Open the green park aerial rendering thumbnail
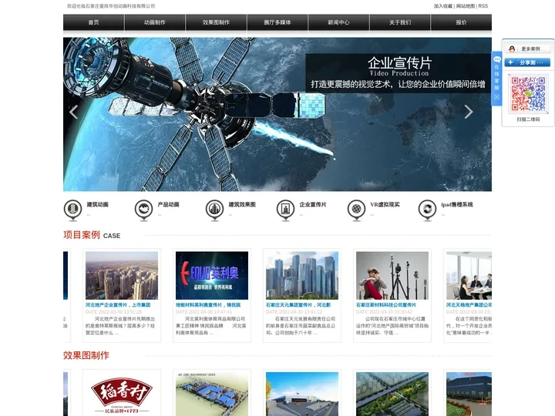The image size is (555, 416). (x=392, y=394)
